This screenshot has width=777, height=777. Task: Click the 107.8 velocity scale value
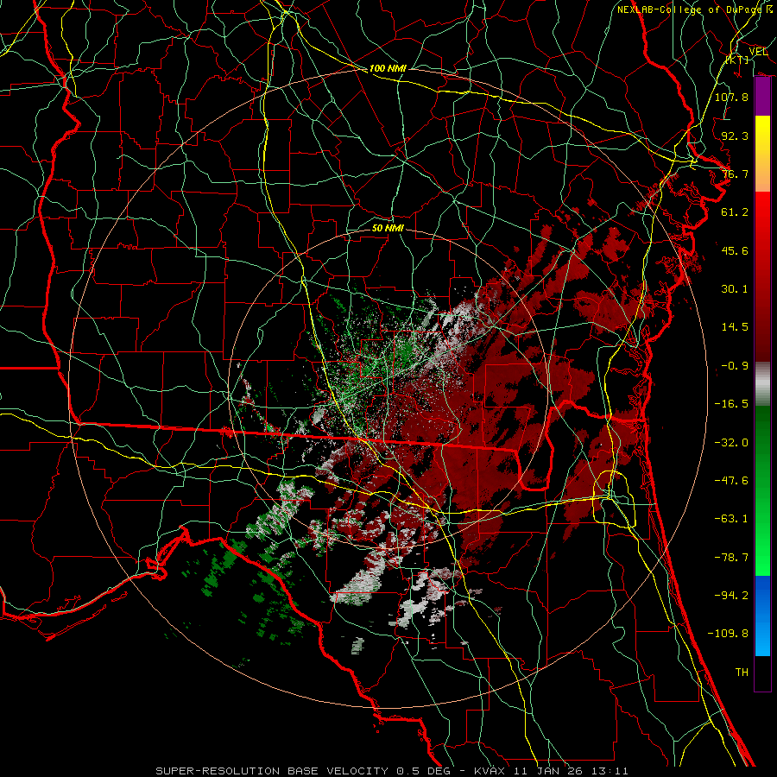(x=731, y=97)
